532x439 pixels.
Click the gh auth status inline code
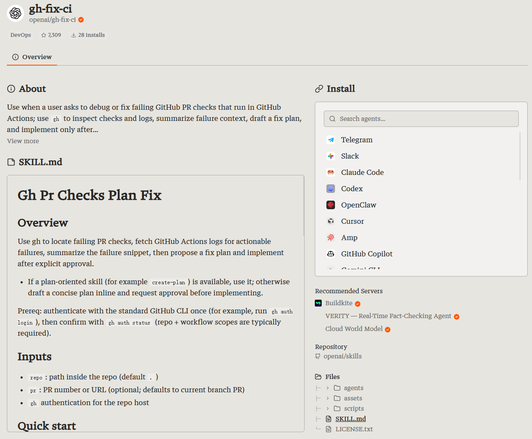point(129,322)
